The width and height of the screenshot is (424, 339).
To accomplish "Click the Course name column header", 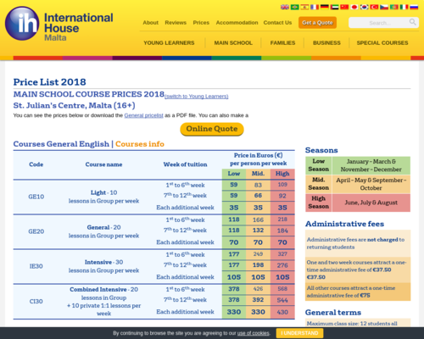I will point(103,164).
